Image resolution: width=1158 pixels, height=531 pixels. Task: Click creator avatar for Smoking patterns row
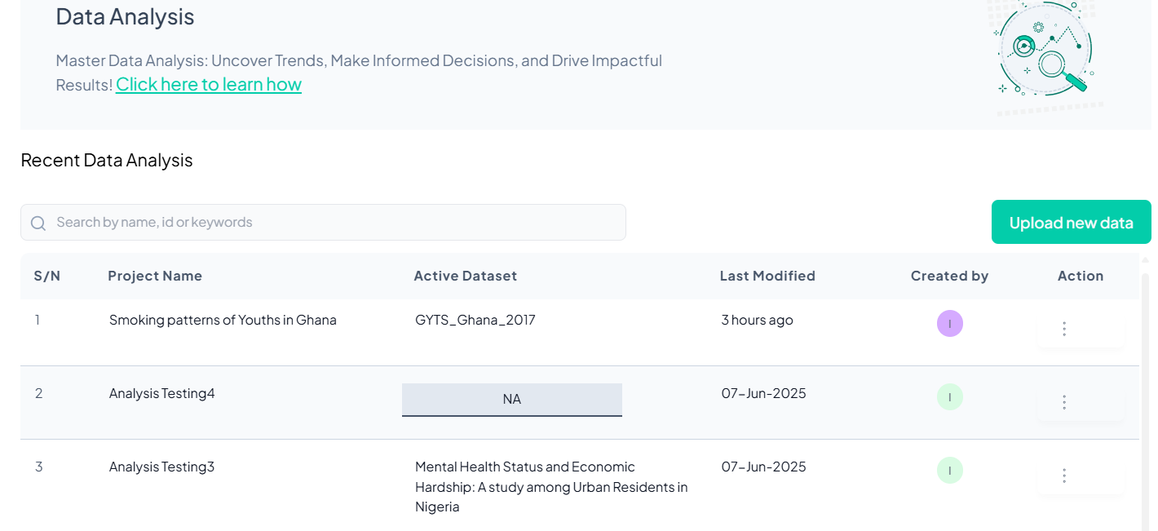pos(949,324)
